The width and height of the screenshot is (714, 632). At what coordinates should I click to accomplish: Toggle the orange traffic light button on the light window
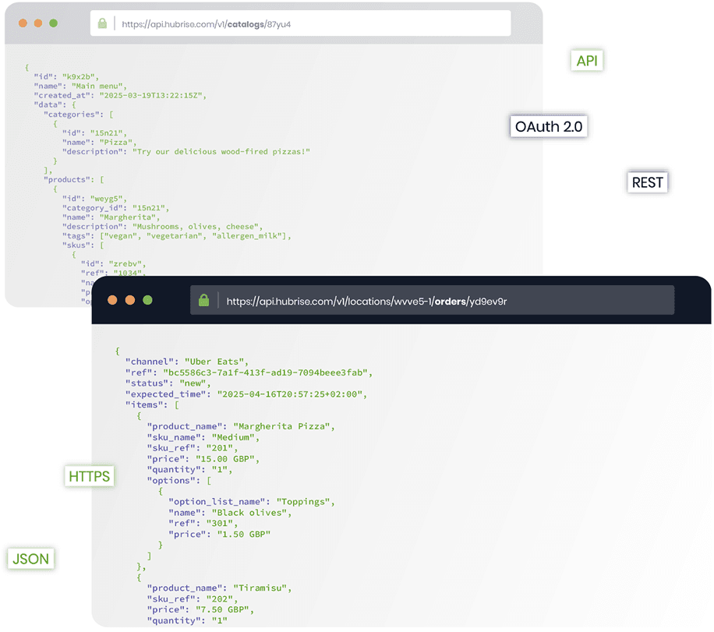pos(23,23)
